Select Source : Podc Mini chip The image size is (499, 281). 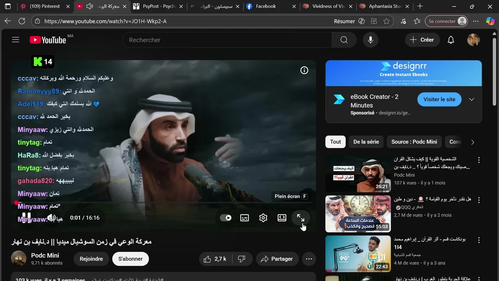coord(414,142)
